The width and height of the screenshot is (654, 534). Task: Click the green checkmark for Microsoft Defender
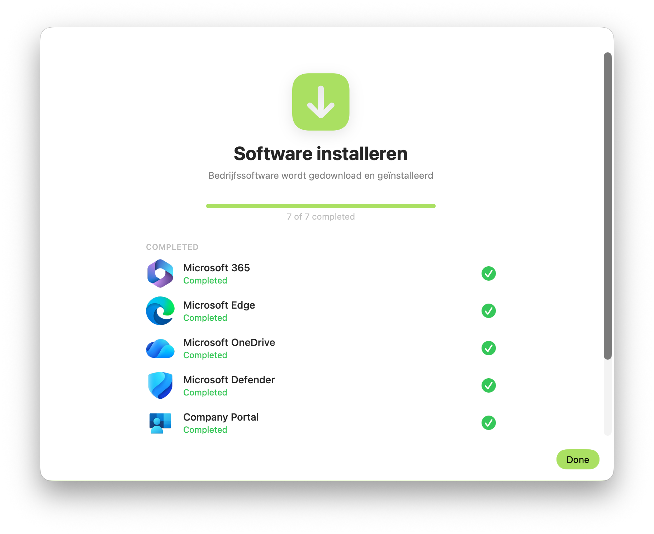[489, 385]
